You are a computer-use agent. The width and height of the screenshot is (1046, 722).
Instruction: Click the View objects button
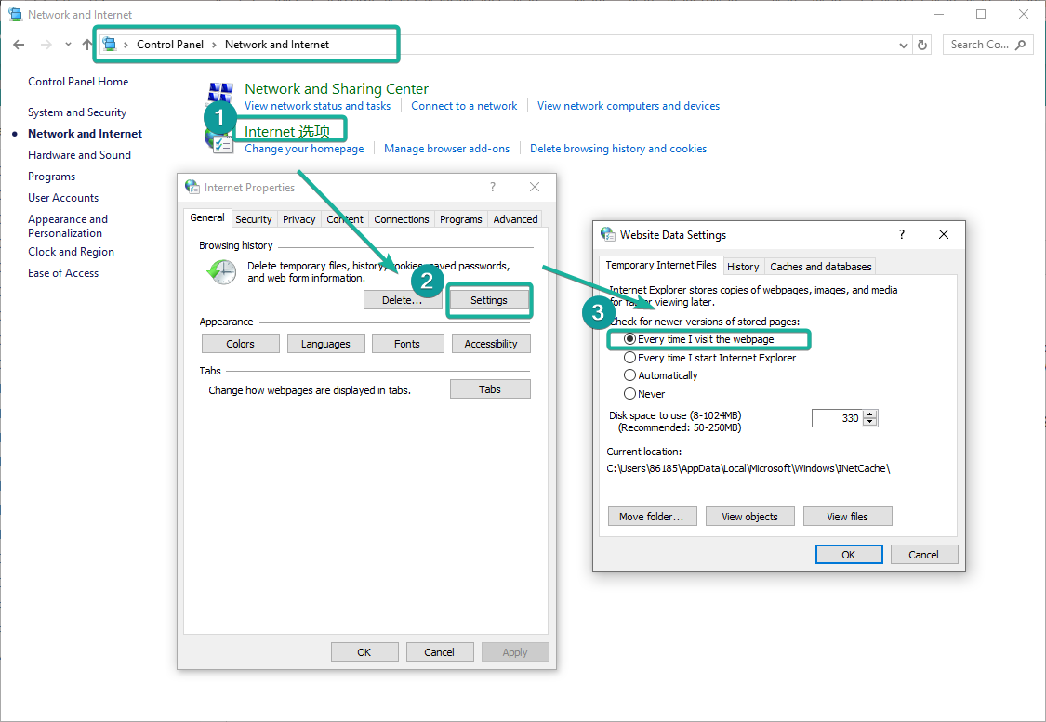coord(749,517)
